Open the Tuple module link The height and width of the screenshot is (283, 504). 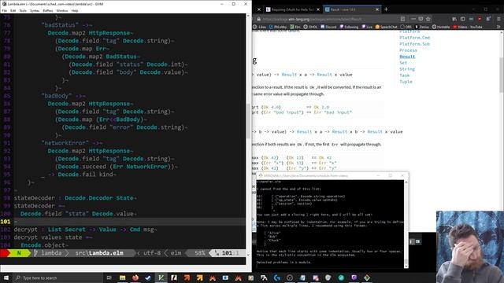tap(406, 82)
